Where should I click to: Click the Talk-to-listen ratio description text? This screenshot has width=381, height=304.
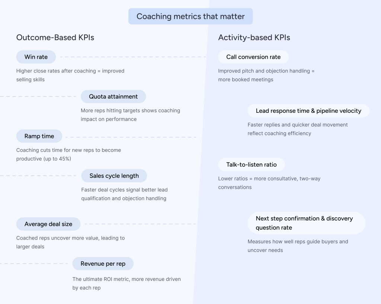click(x=269, y=183)
